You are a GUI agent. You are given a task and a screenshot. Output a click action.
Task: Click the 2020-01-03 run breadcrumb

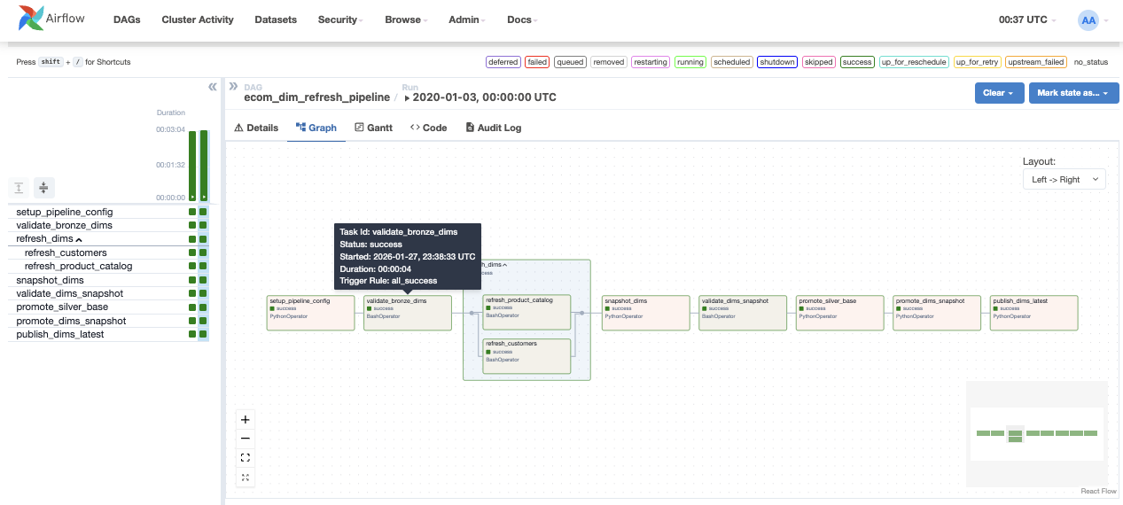point(480,97)
